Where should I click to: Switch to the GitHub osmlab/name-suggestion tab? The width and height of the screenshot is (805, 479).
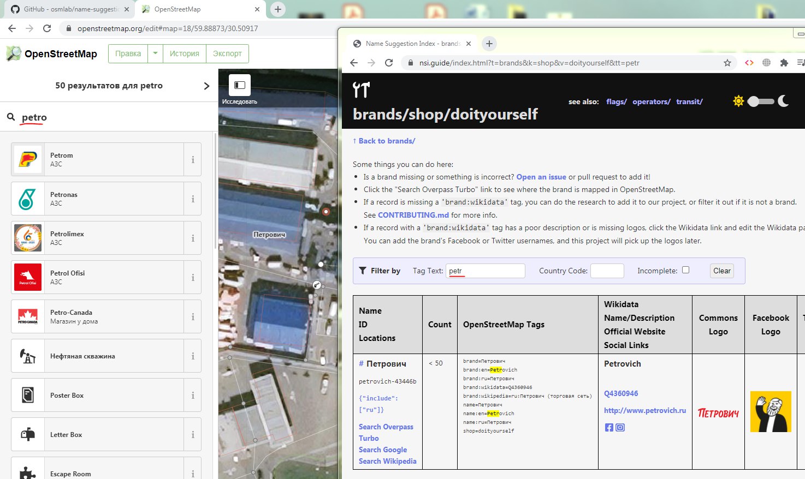click(x=70, y=9)
